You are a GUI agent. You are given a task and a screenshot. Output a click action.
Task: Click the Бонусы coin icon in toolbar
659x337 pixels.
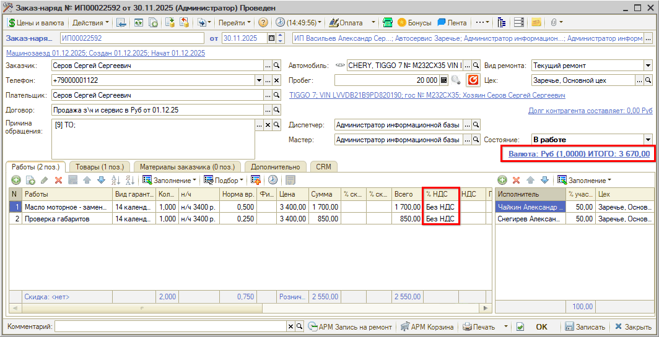[x=402, y=22]
